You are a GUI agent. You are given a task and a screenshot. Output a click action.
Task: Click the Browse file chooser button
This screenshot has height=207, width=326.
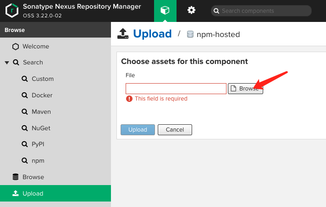click(x=245, y=89)
